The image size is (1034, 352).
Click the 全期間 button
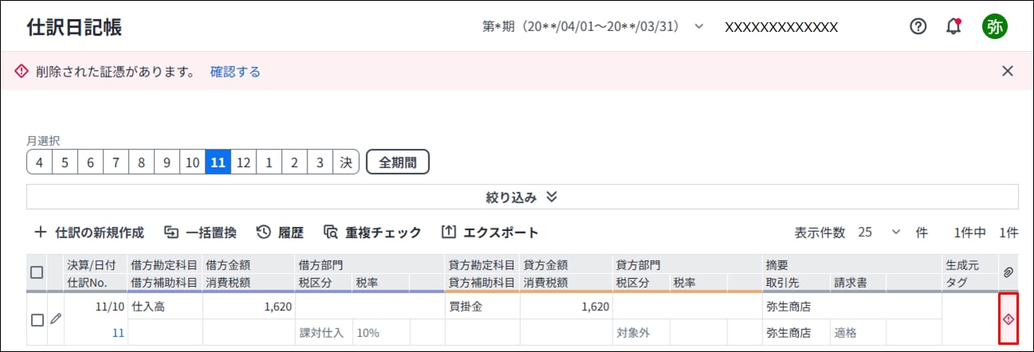398,162
